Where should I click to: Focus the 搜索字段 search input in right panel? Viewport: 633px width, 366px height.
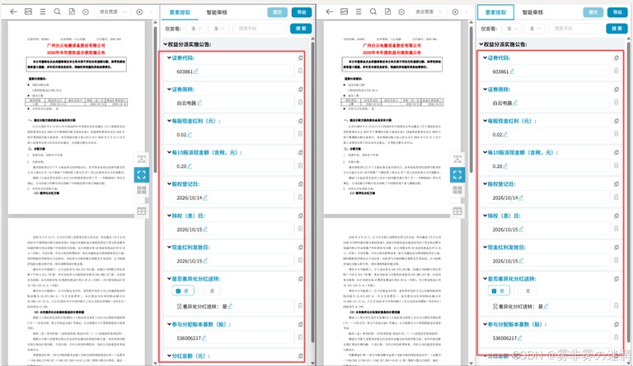point(575,29)
